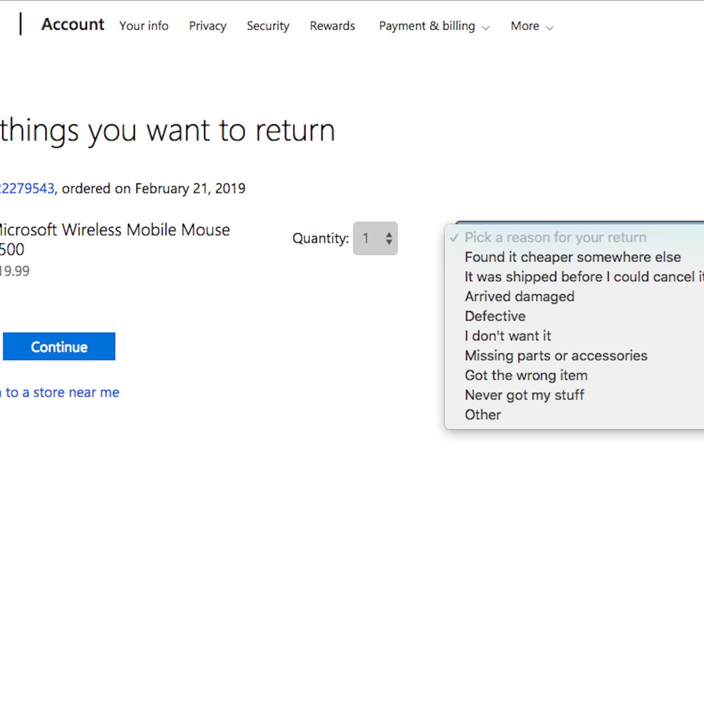The height and width of the screenshot is (704, 704).
Task: Open the order number link
Action: 27,188
